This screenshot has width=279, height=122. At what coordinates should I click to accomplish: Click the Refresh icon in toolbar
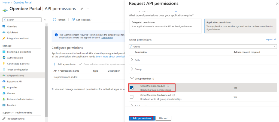[54, 20]
